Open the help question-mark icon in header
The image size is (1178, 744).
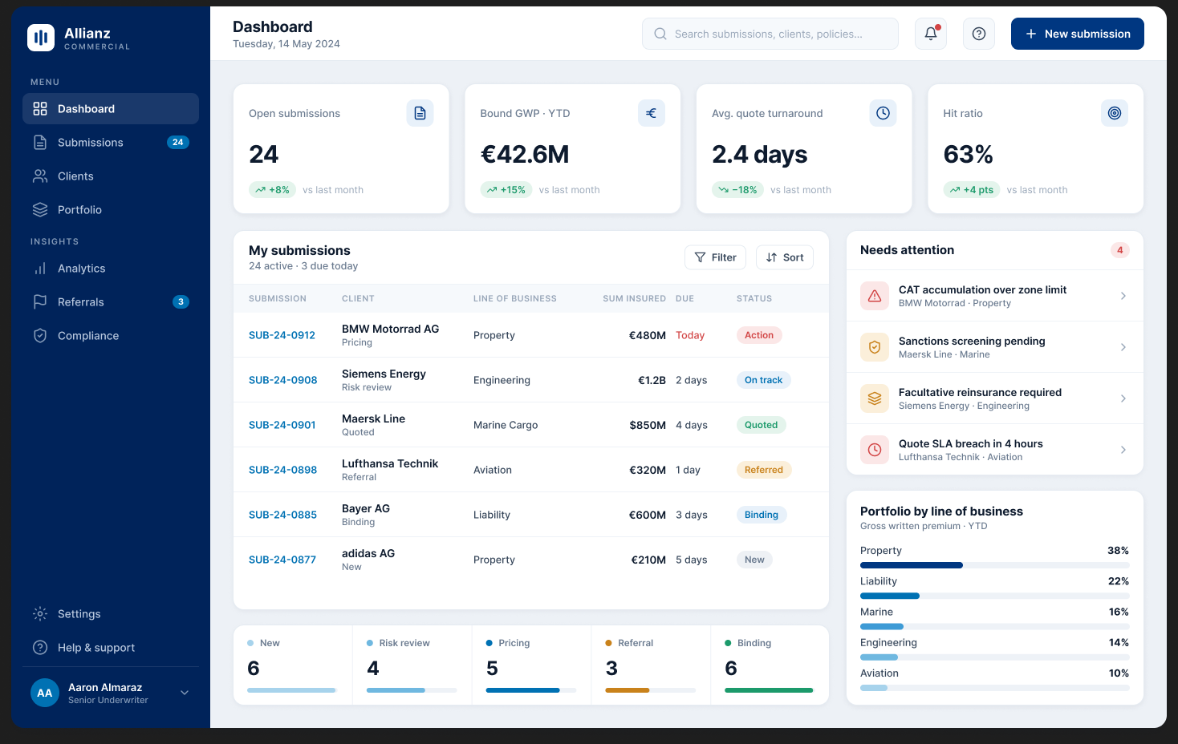(x=979, y=34)
